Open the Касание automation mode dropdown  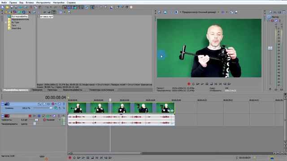click(x=60, y=120)
